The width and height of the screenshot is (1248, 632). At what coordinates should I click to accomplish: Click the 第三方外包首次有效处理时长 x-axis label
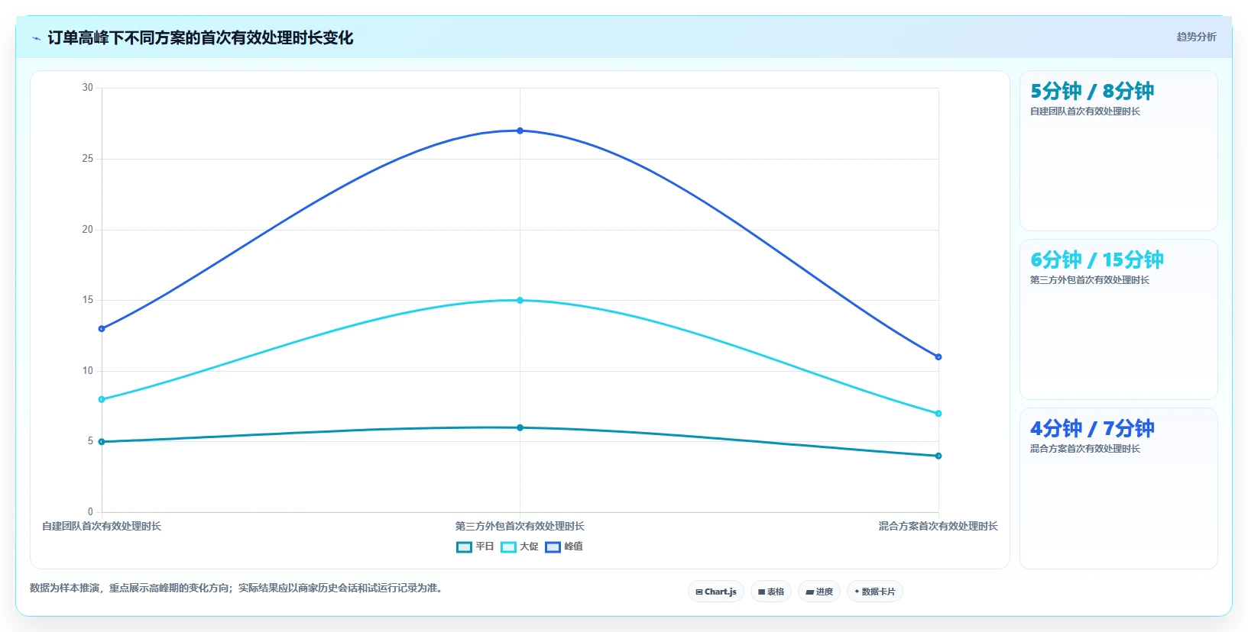pyautogui.click(x=520, y=526)
